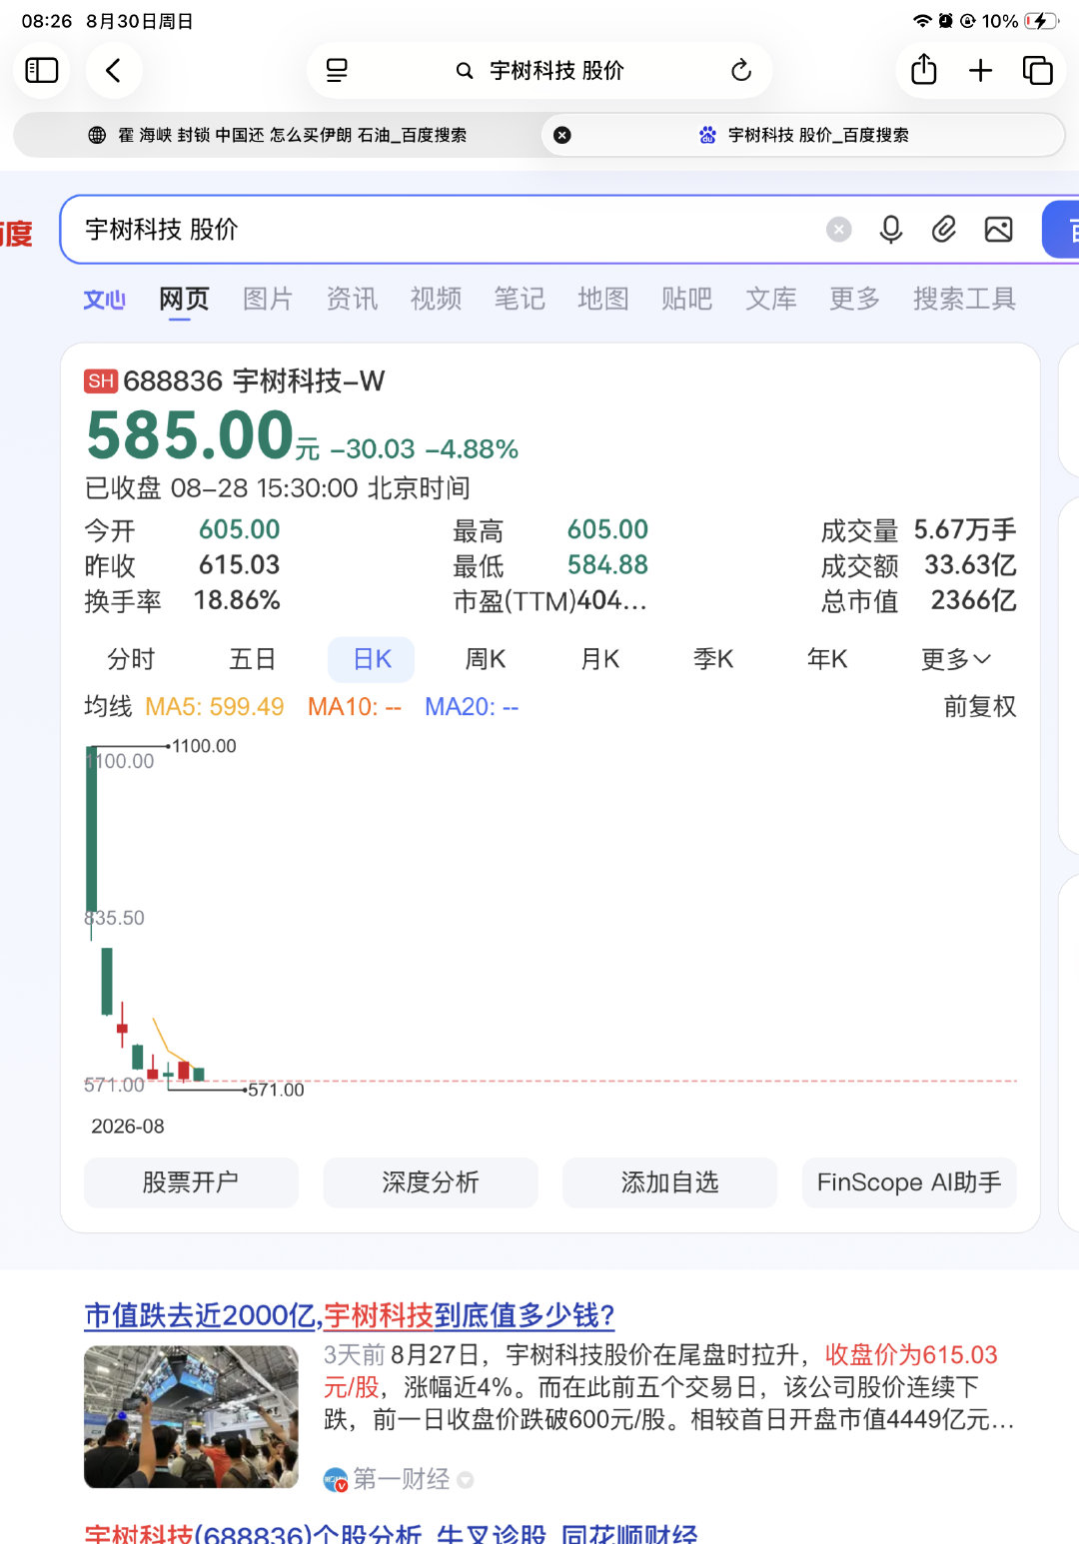Image resolution: width=1079 pixels, height=1544 pixels.
Task: Open the 文心 AI tab
Action: point(104,299)
